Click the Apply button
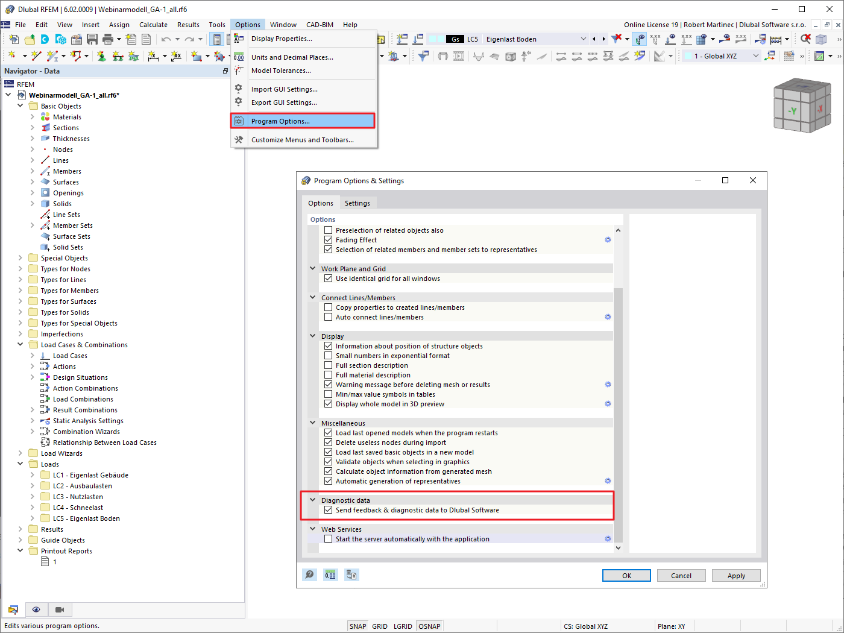The width and height of the screenshot is (844, 633). (x=736, y=575)
